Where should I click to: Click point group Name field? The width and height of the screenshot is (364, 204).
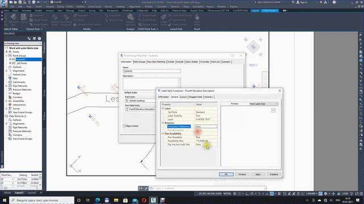[152, 71]
